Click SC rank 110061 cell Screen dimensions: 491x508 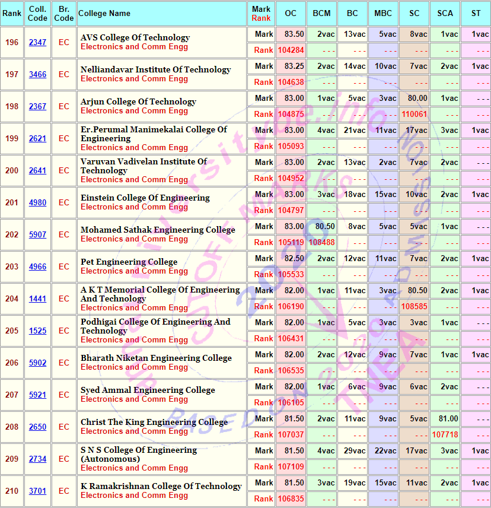(x=414, y=114)
